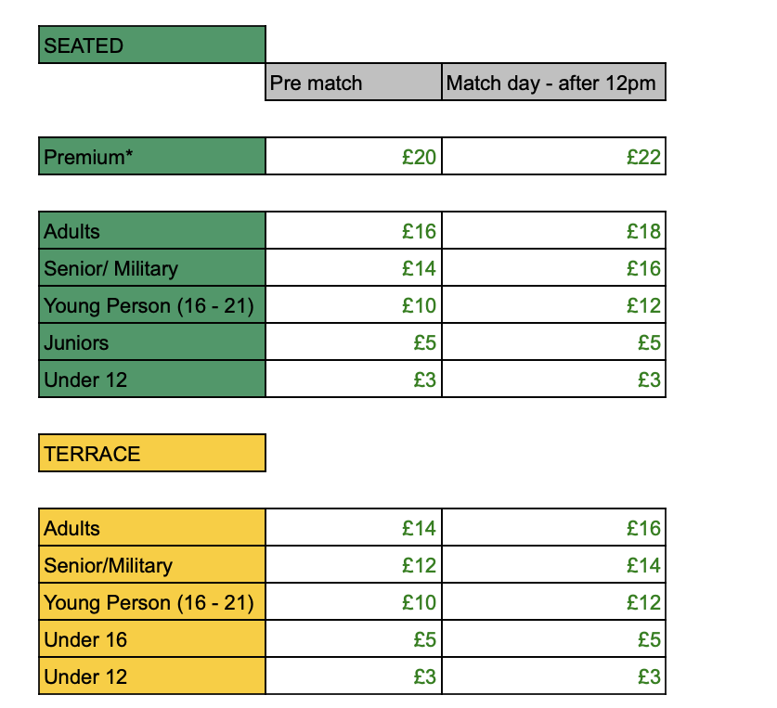The height and width of the screenshot is (708, 777).
Task: Select the Pre match column header
Action: click(x=354, y=83)
